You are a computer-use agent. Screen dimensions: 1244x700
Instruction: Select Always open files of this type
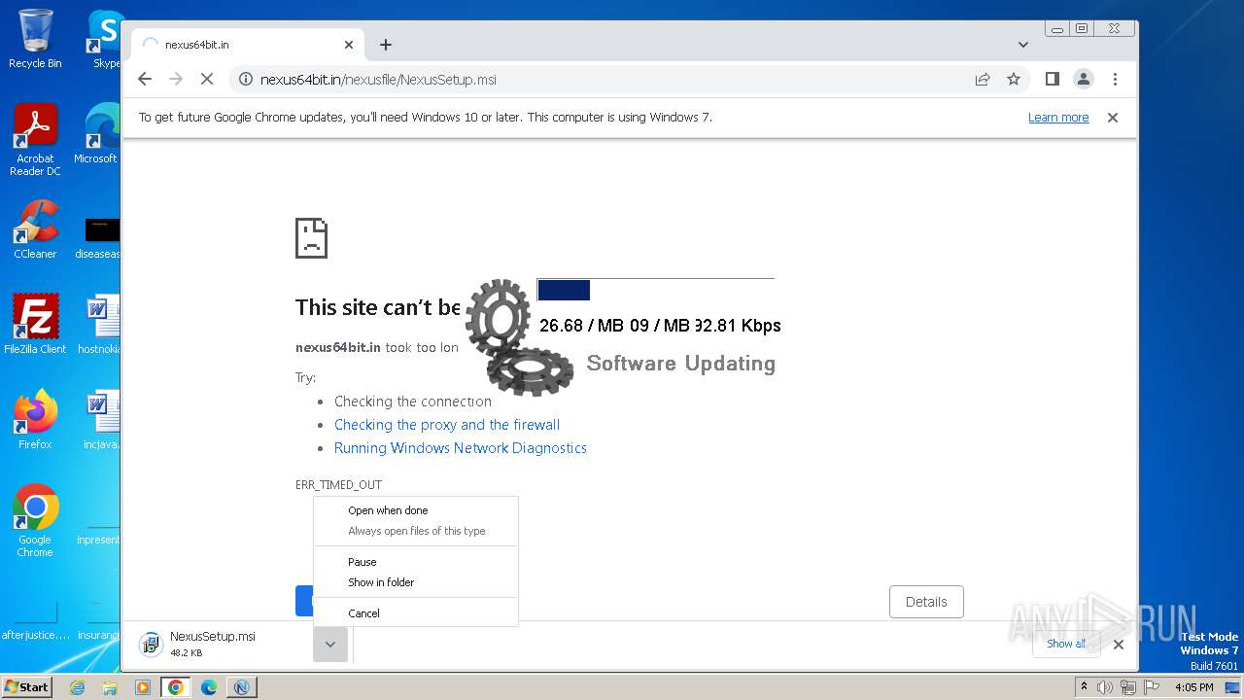[x=416, y=531]
